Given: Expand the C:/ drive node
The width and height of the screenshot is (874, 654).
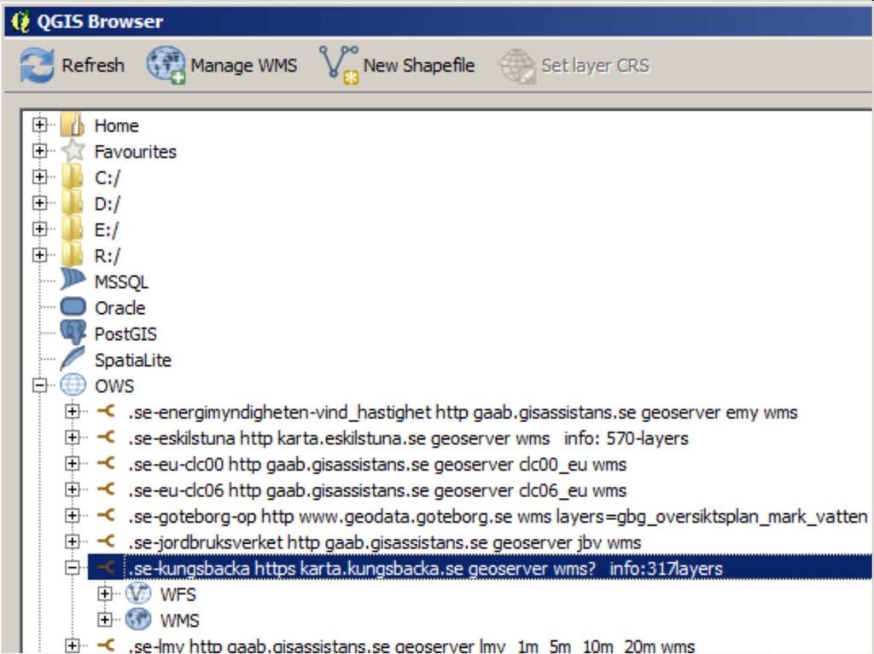Looking at the screenshot, I should [x=39, y=177].
